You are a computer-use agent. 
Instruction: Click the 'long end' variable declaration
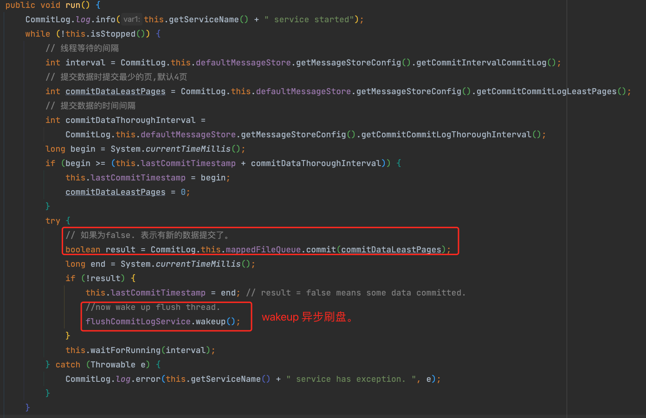pyautogui.click(x=85, y=264)
